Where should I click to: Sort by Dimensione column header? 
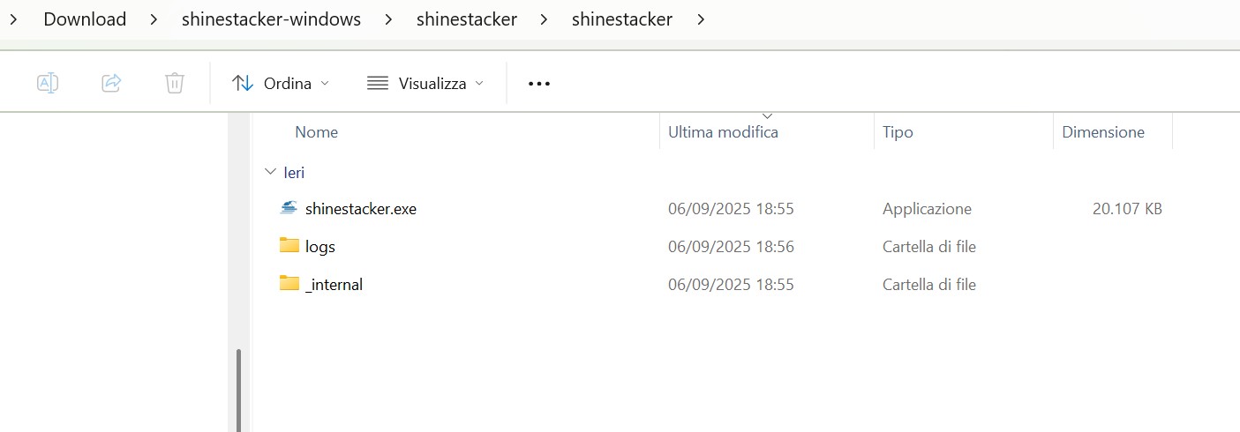(x=1103, y=132)
